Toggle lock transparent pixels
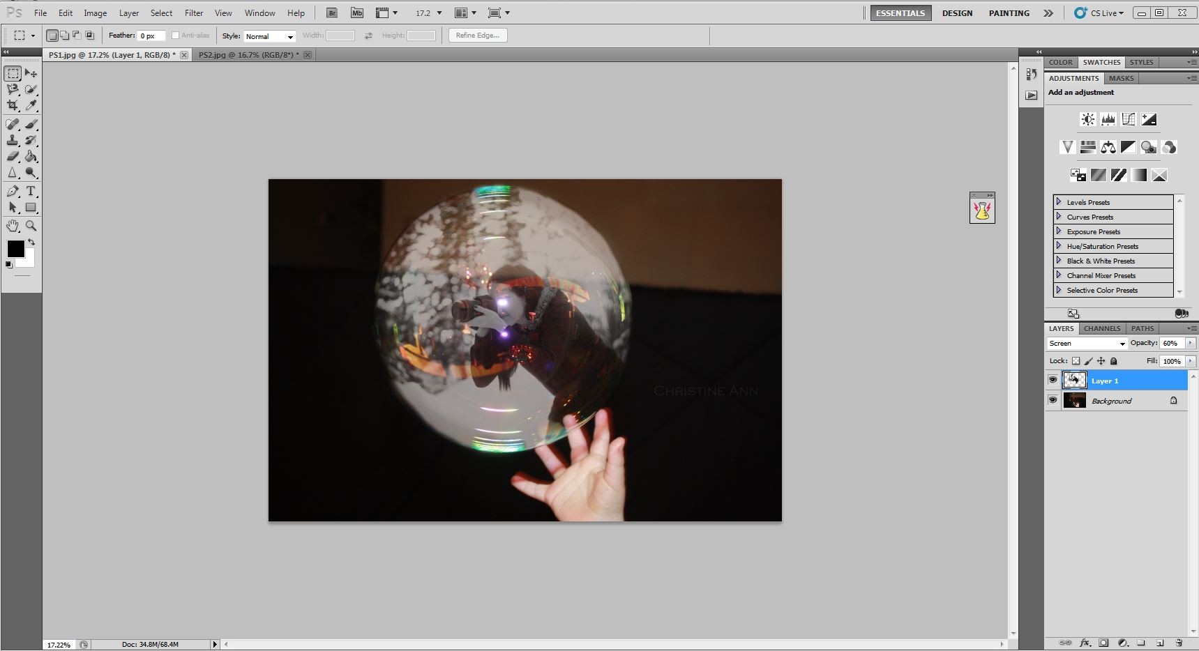The height and width of the screenshot is (651, 1199). click(1076, 361)
